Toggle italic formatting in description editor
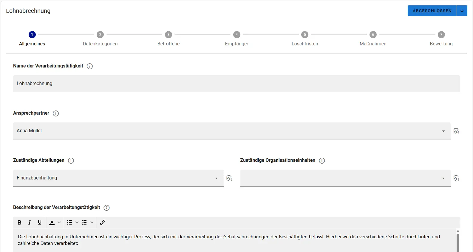 click(30, 222)
